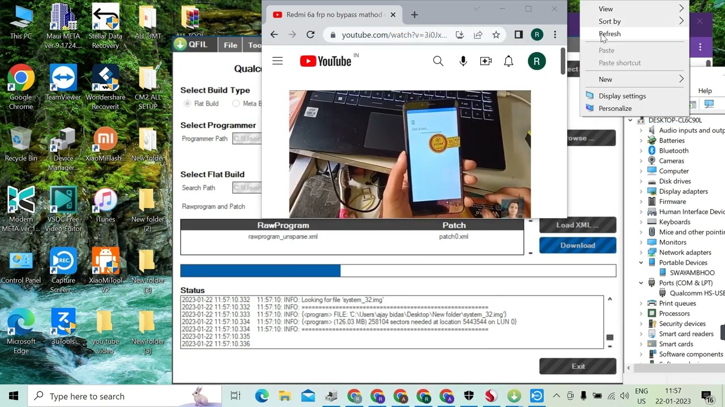The image size is (725, 407).
Task: Open File Explorer from taskbar
Action: tap(285, 396)
